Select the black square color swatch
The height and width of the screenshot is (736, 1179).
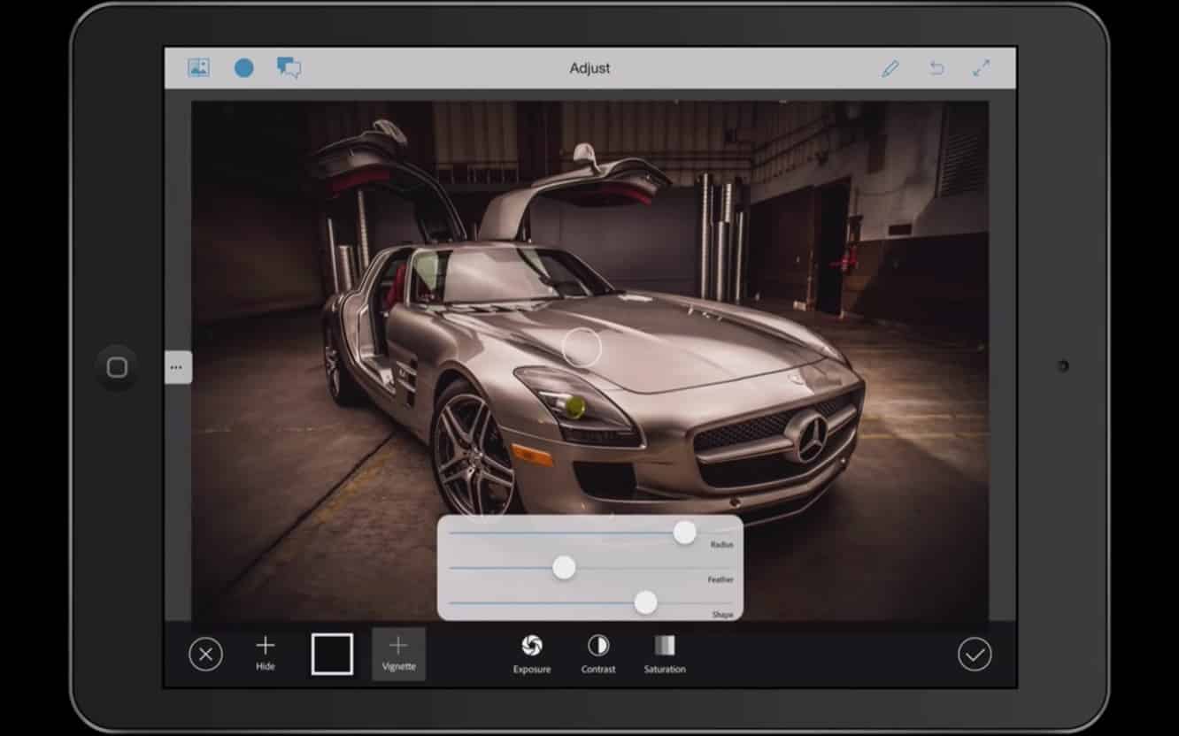pos(332,655)
